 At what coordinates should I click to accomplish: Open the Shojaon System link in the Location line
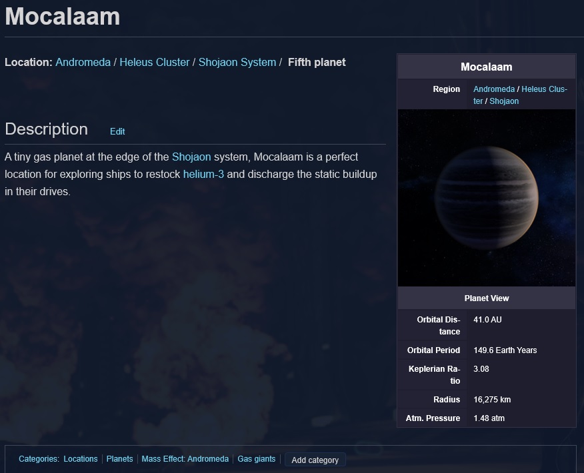tap(237, 62)
